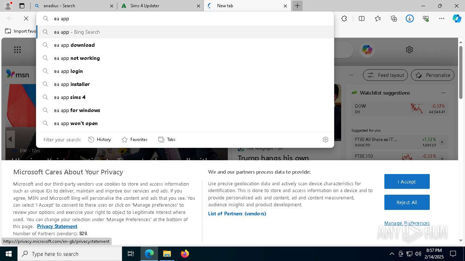Image resolution: width=465 pixels, height=261 pixels.
Task: Open File Explorer from taskbar
Action: click(x=167, y=254)
